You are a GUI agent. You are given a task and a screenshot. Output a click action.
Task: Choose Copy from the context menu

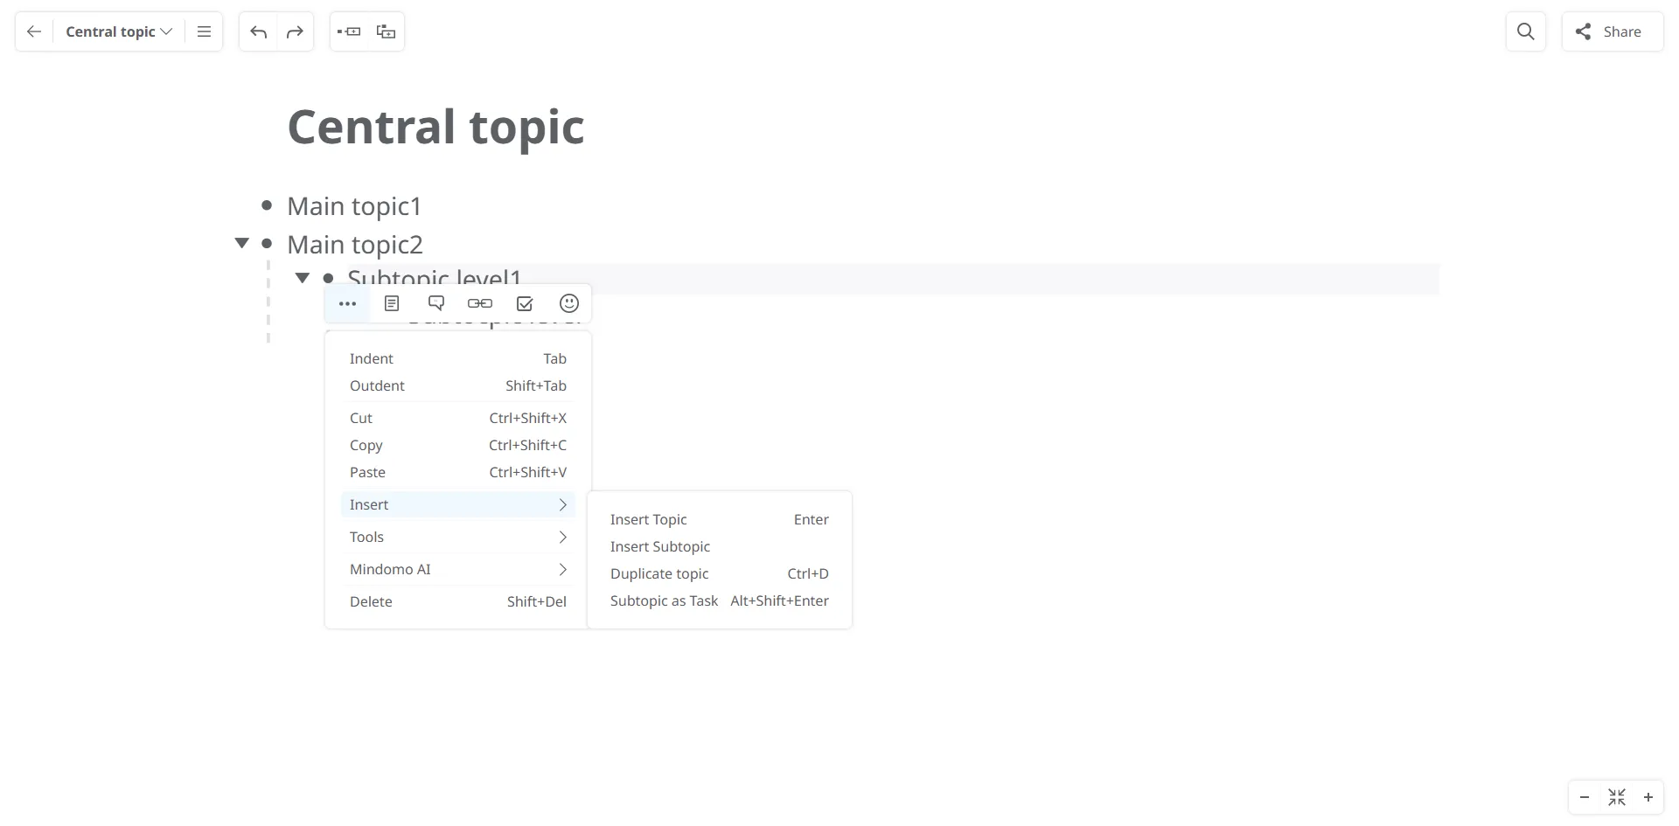click(457, 445)
